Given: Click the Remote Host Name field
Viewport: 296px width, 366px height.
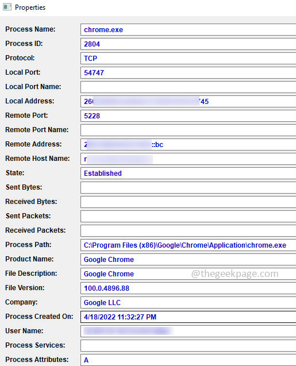Looking at the screenshot, I should point(188,159).
